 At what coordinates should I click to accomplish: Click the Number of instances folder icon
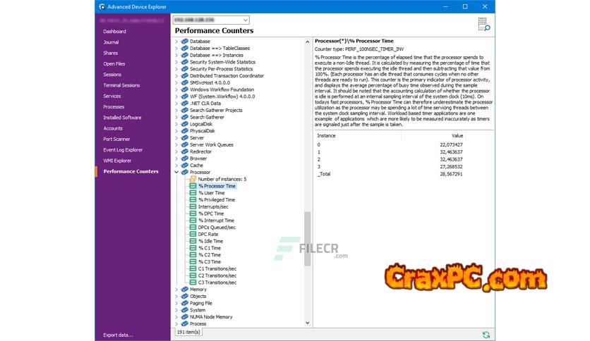coord(193,179)
